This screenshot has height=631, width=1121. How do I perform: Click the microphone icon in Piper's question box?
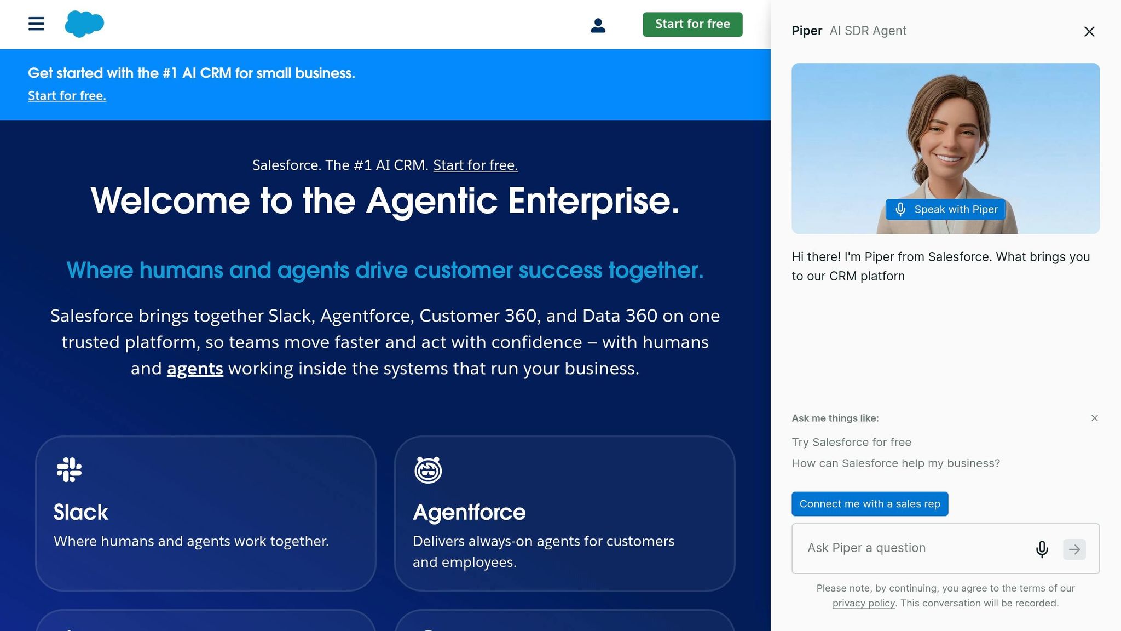tap(1042, 549)
